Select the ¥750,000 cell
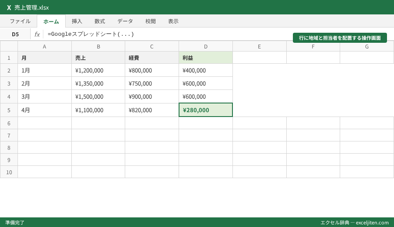This screenshot has width=394, height=227. pyautogui.click(x=152, y=83)
